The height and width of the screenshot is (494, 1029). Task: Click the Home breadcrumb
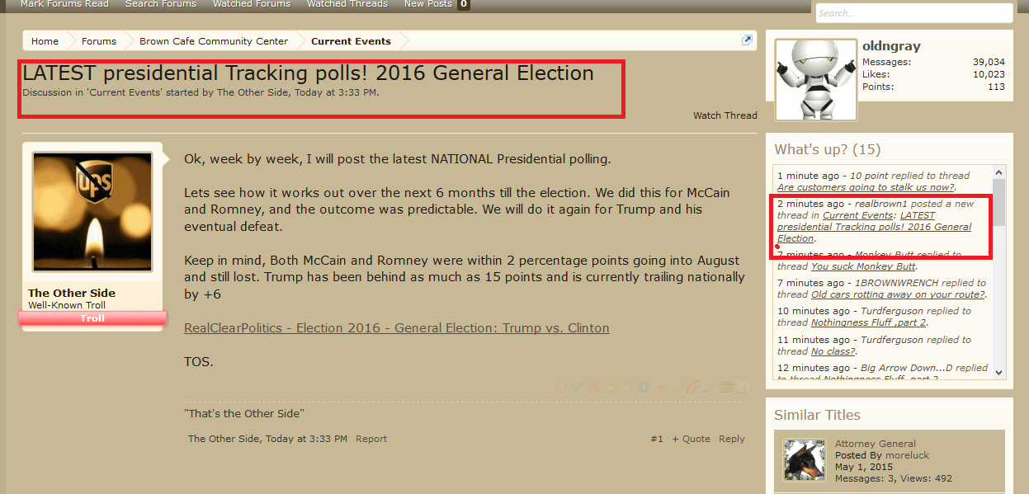[x=45, y=41]
